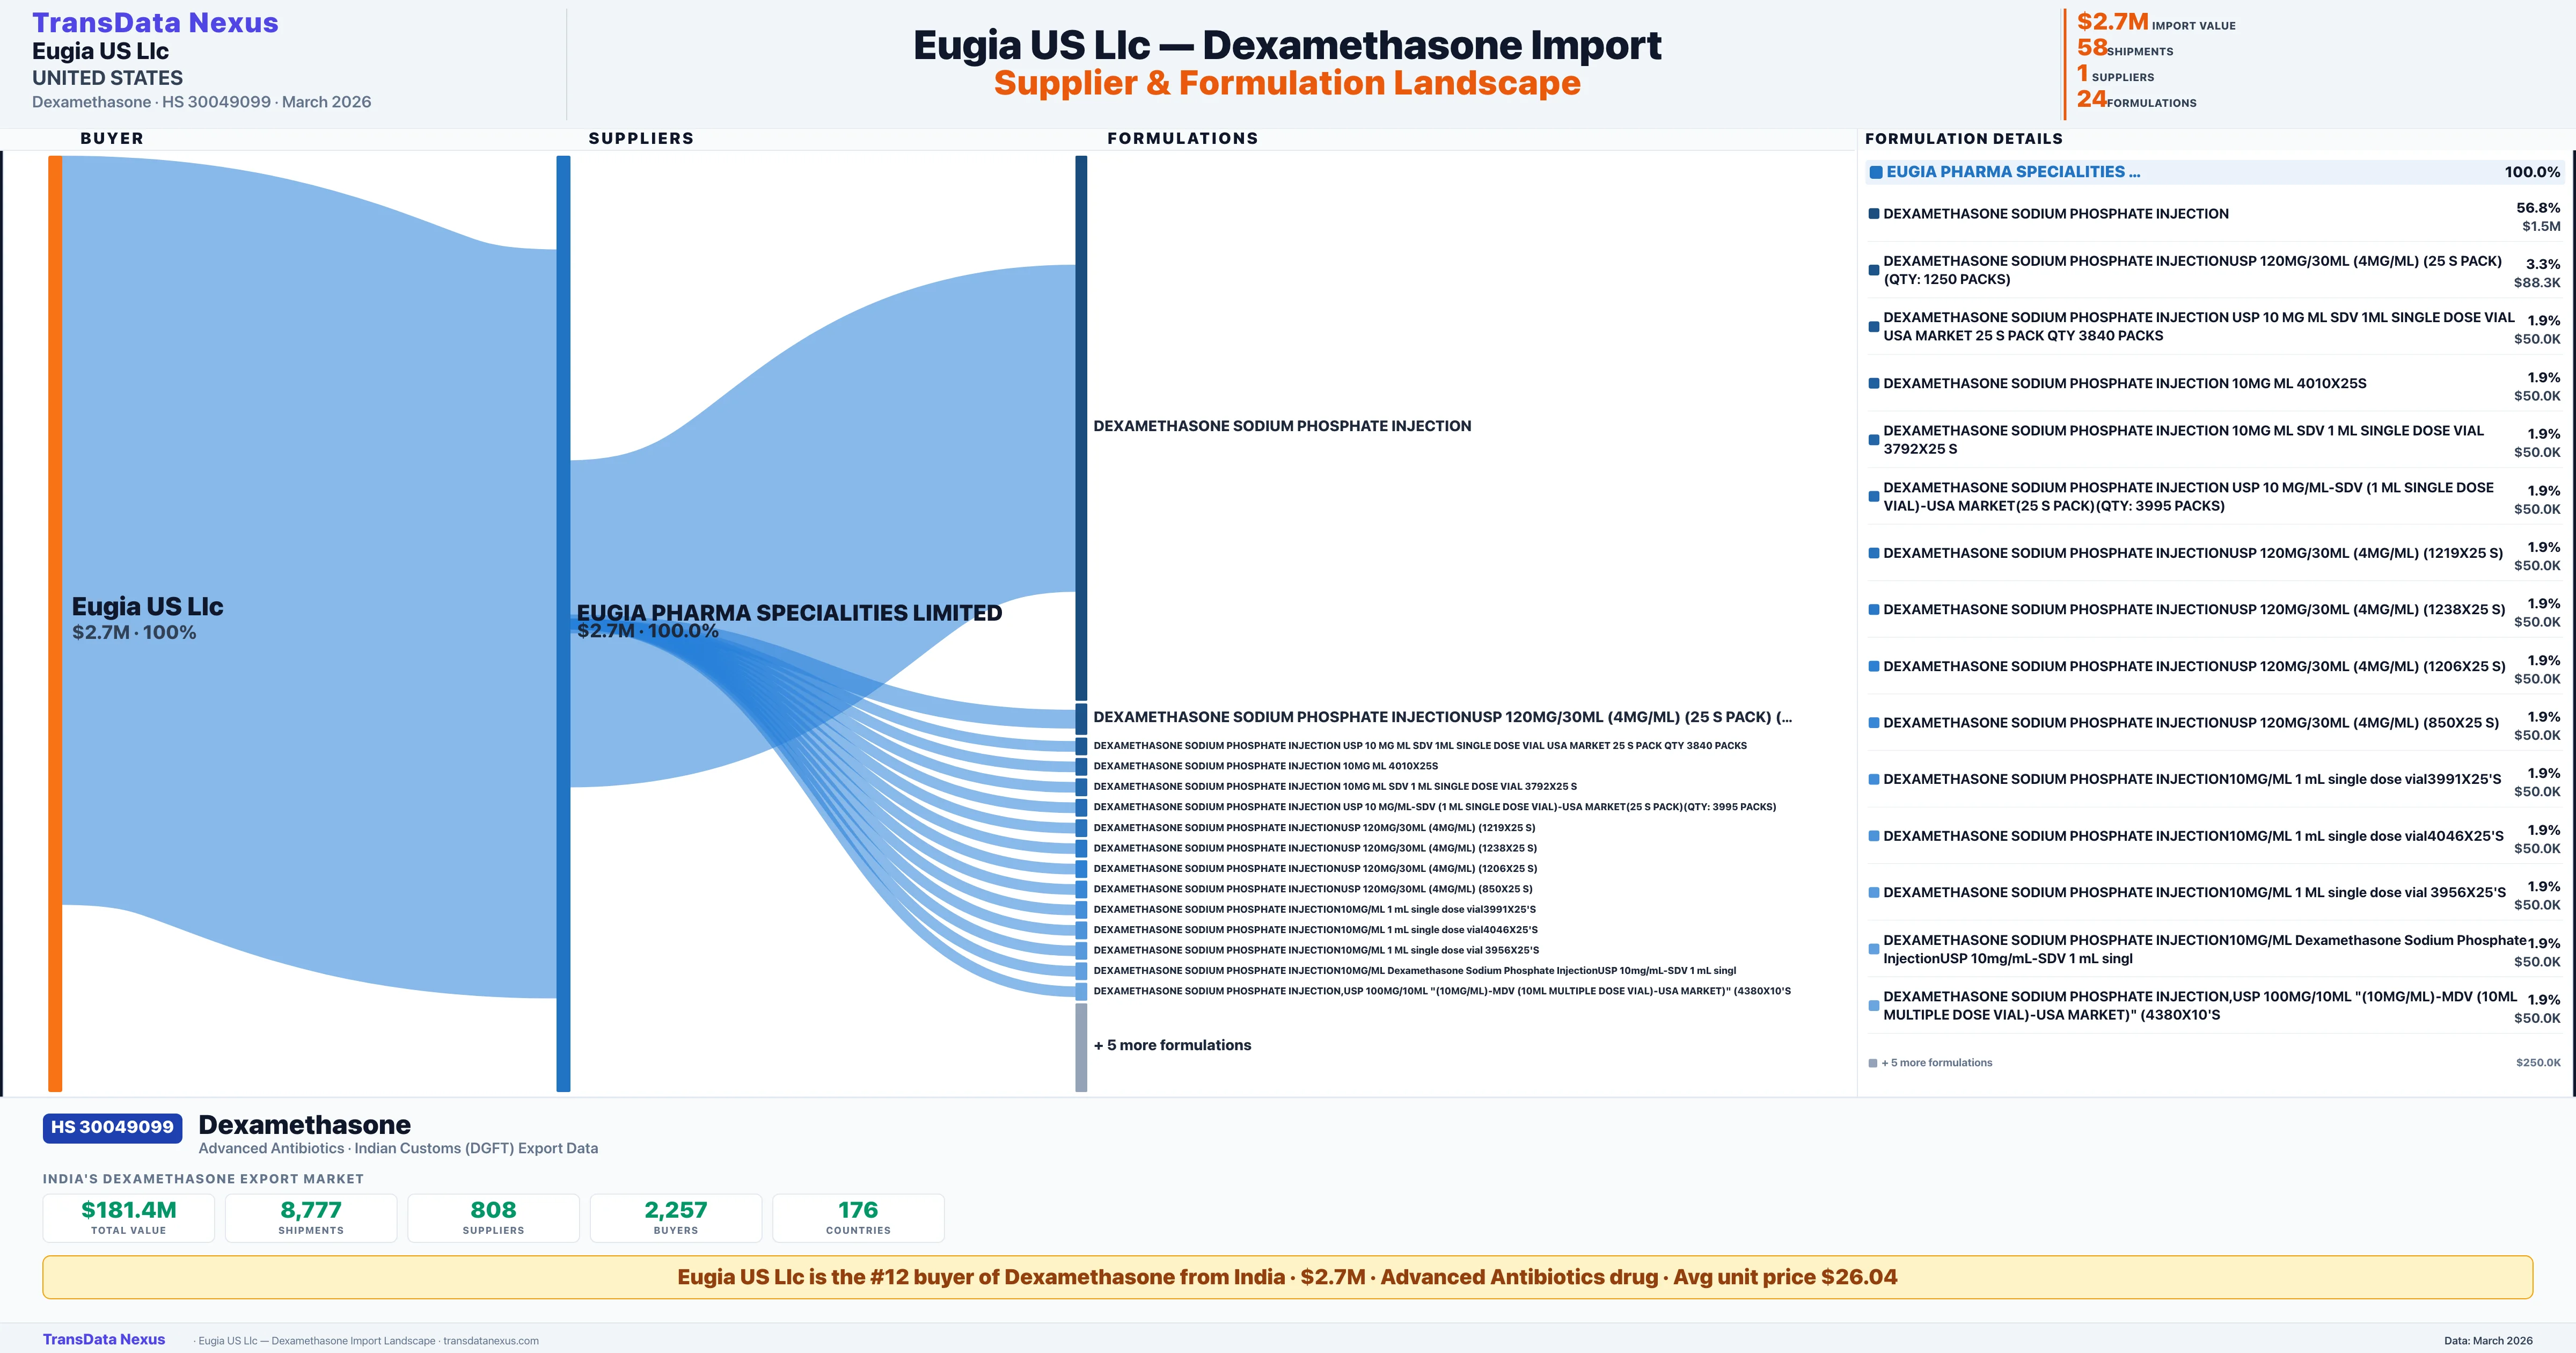Viewport: 2576px width, 1353px height.
Task: Click the orange Eugia US Llc buyer bar
Action: [x=55, y=622]
